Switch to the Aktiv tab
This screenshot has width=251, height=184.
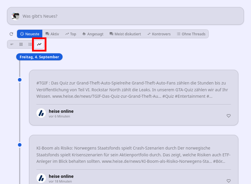coord(52,34)
